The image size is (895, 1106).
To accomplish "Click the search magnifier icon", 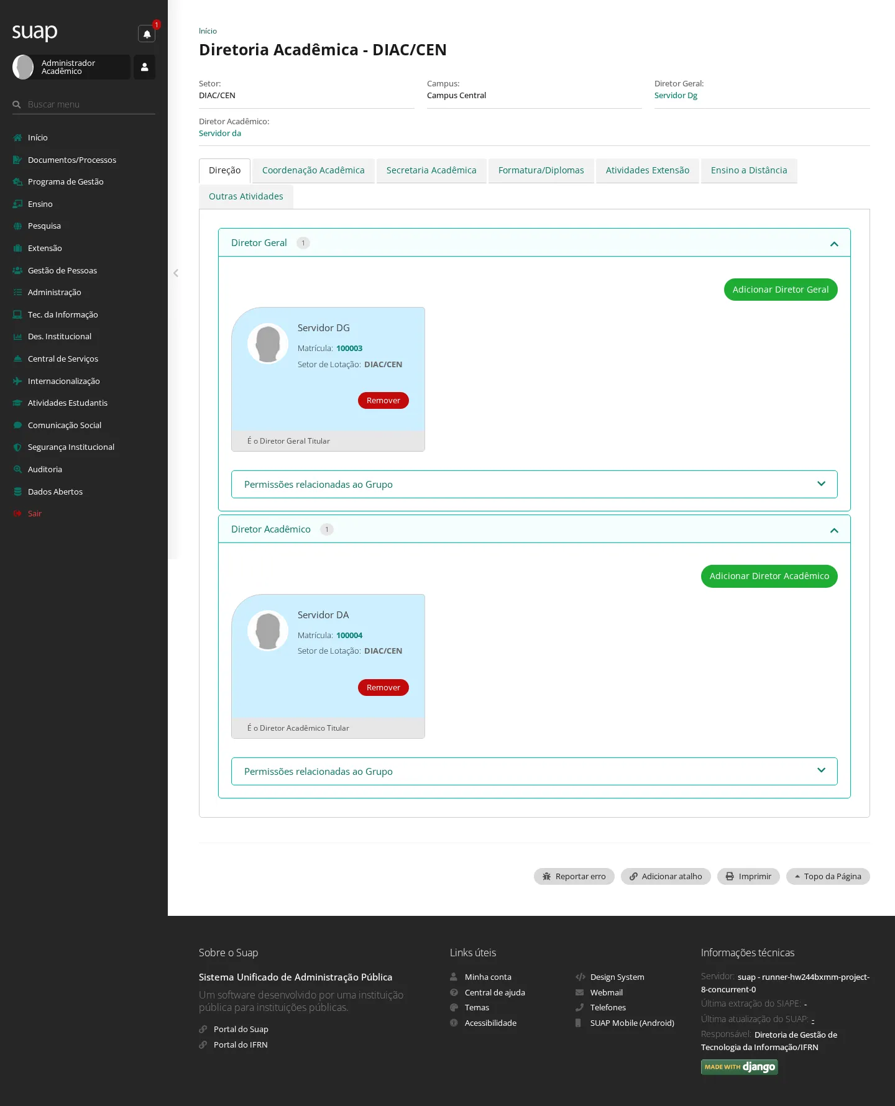I will (17, 104).
